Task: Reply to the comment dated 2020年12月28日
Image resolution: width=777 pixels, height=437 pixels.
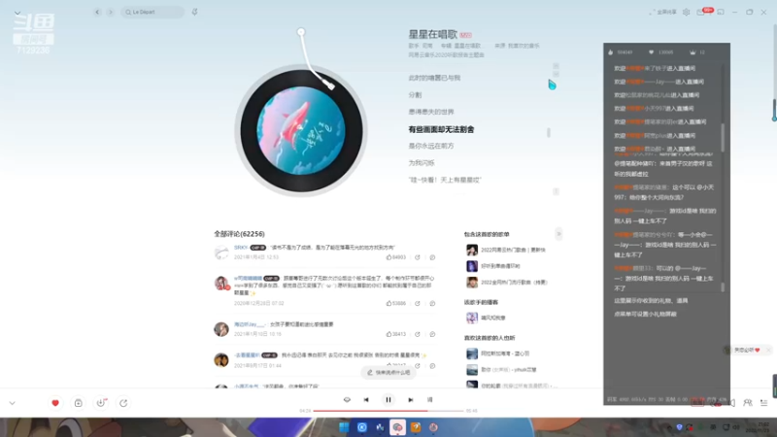Action: pyautogui.click(x=432, y=303)
